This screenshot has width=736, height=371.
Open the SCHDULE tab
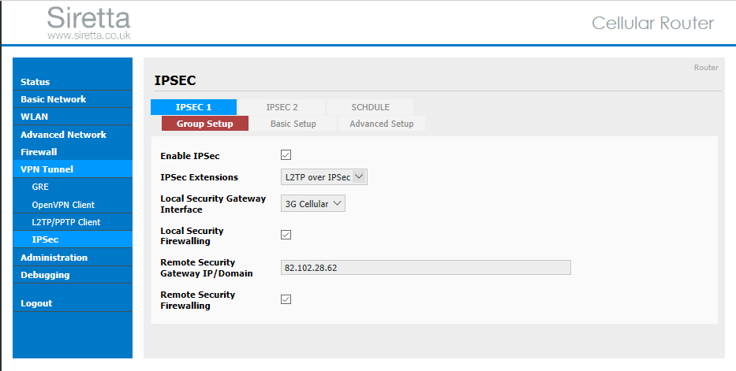(x=370, y=107)
